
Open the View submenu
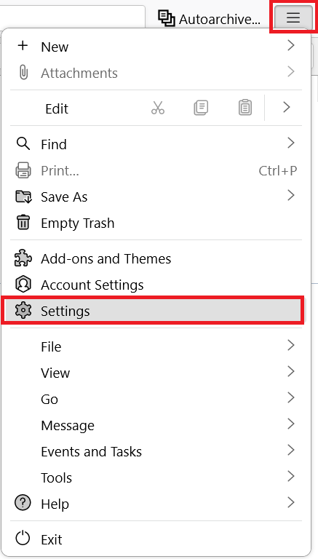click(156, 373)
